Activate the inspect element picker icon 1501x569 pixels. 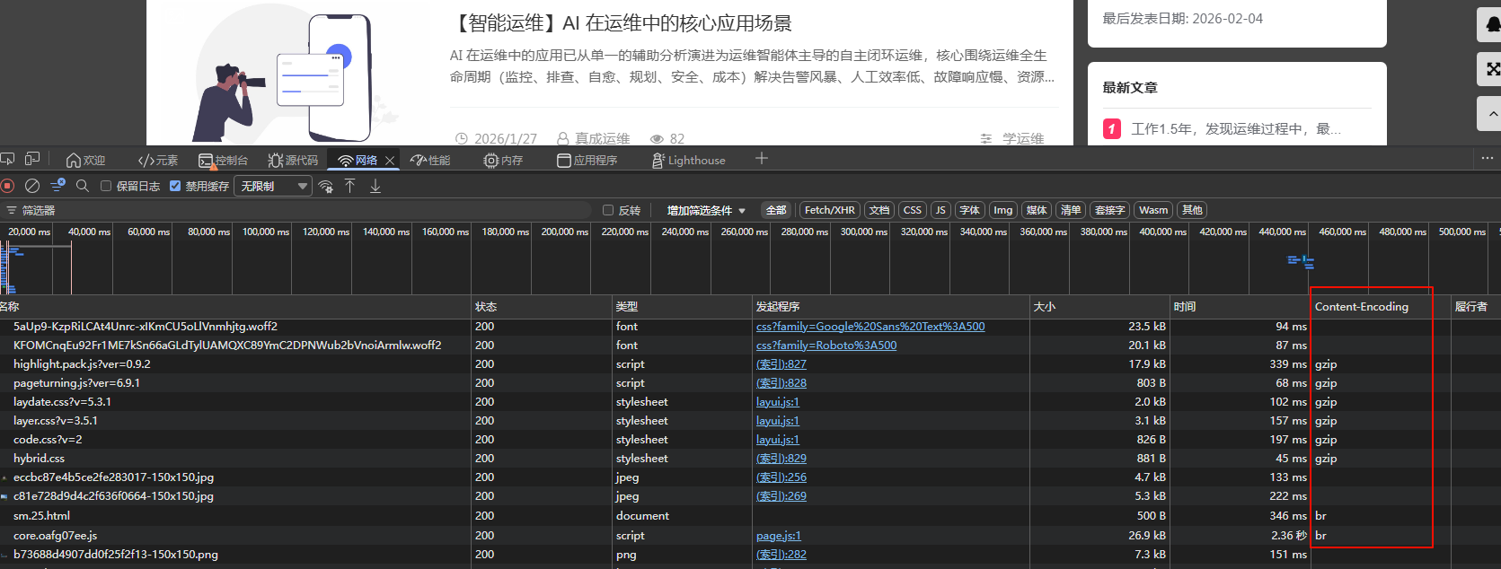(x=7, y=159)
